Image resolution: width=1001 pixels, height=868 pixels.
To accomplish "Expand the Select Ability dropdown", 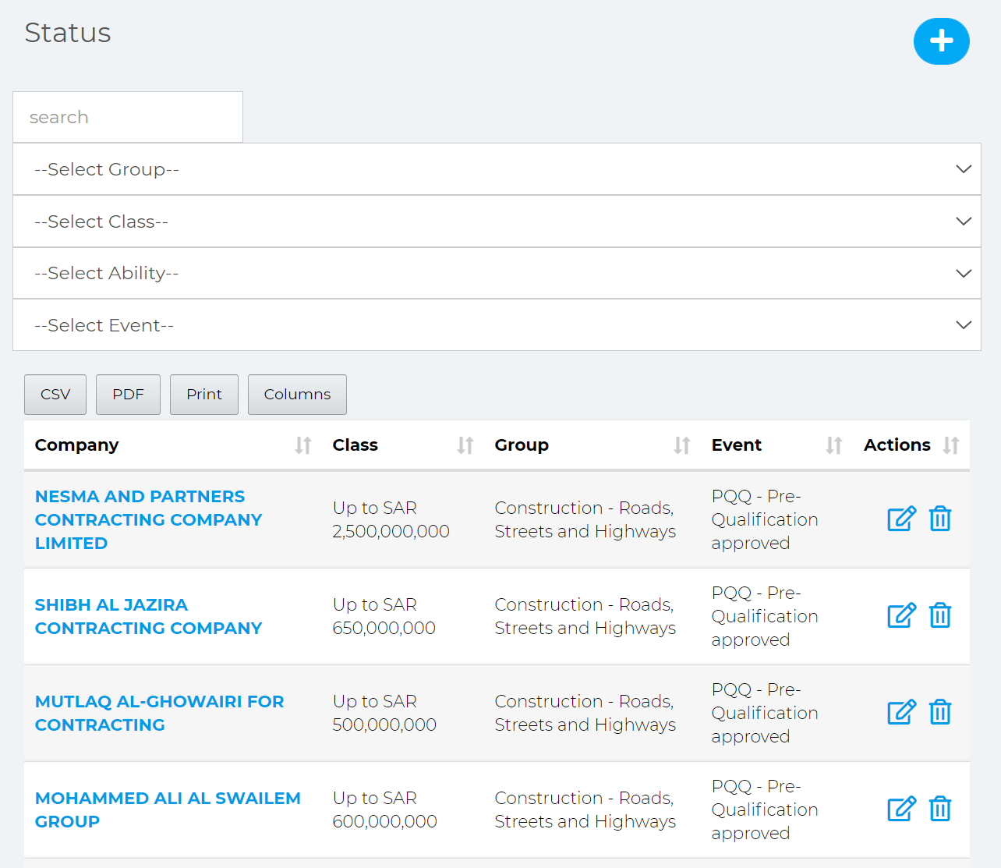I will coord(497,273).
